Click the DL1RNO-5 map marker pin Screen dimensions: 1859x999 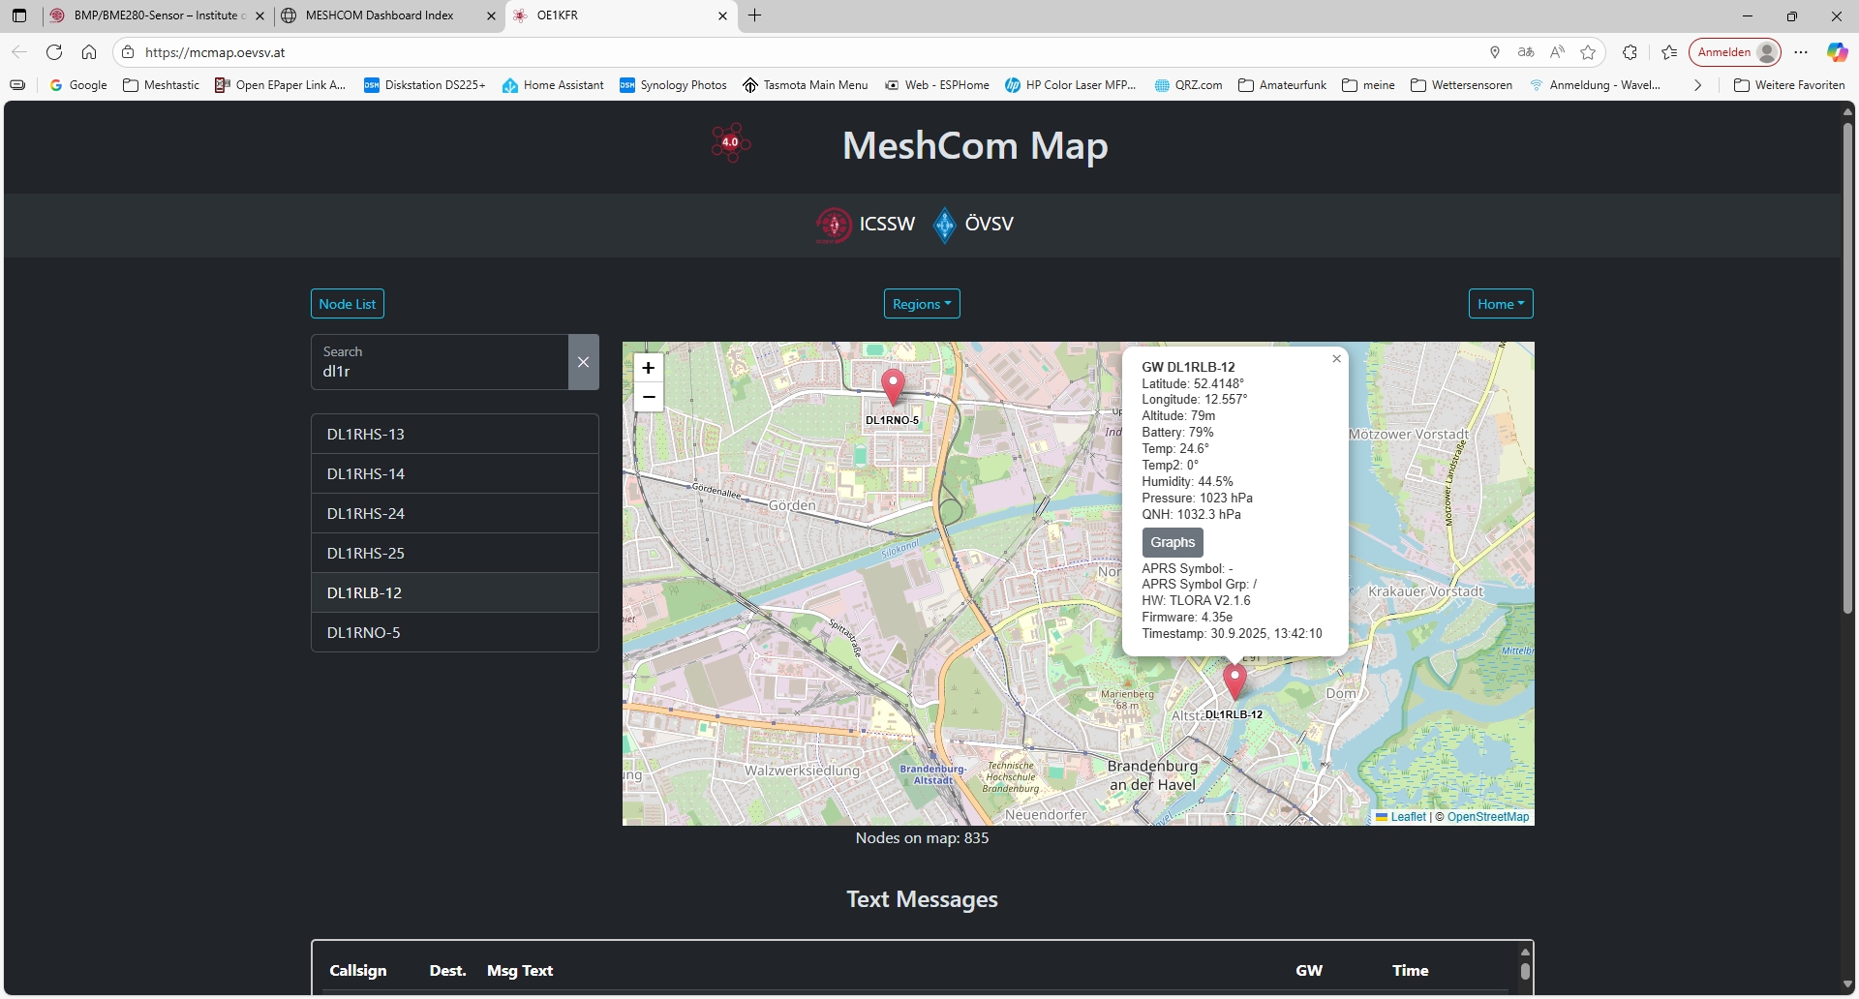click(893, 386)
